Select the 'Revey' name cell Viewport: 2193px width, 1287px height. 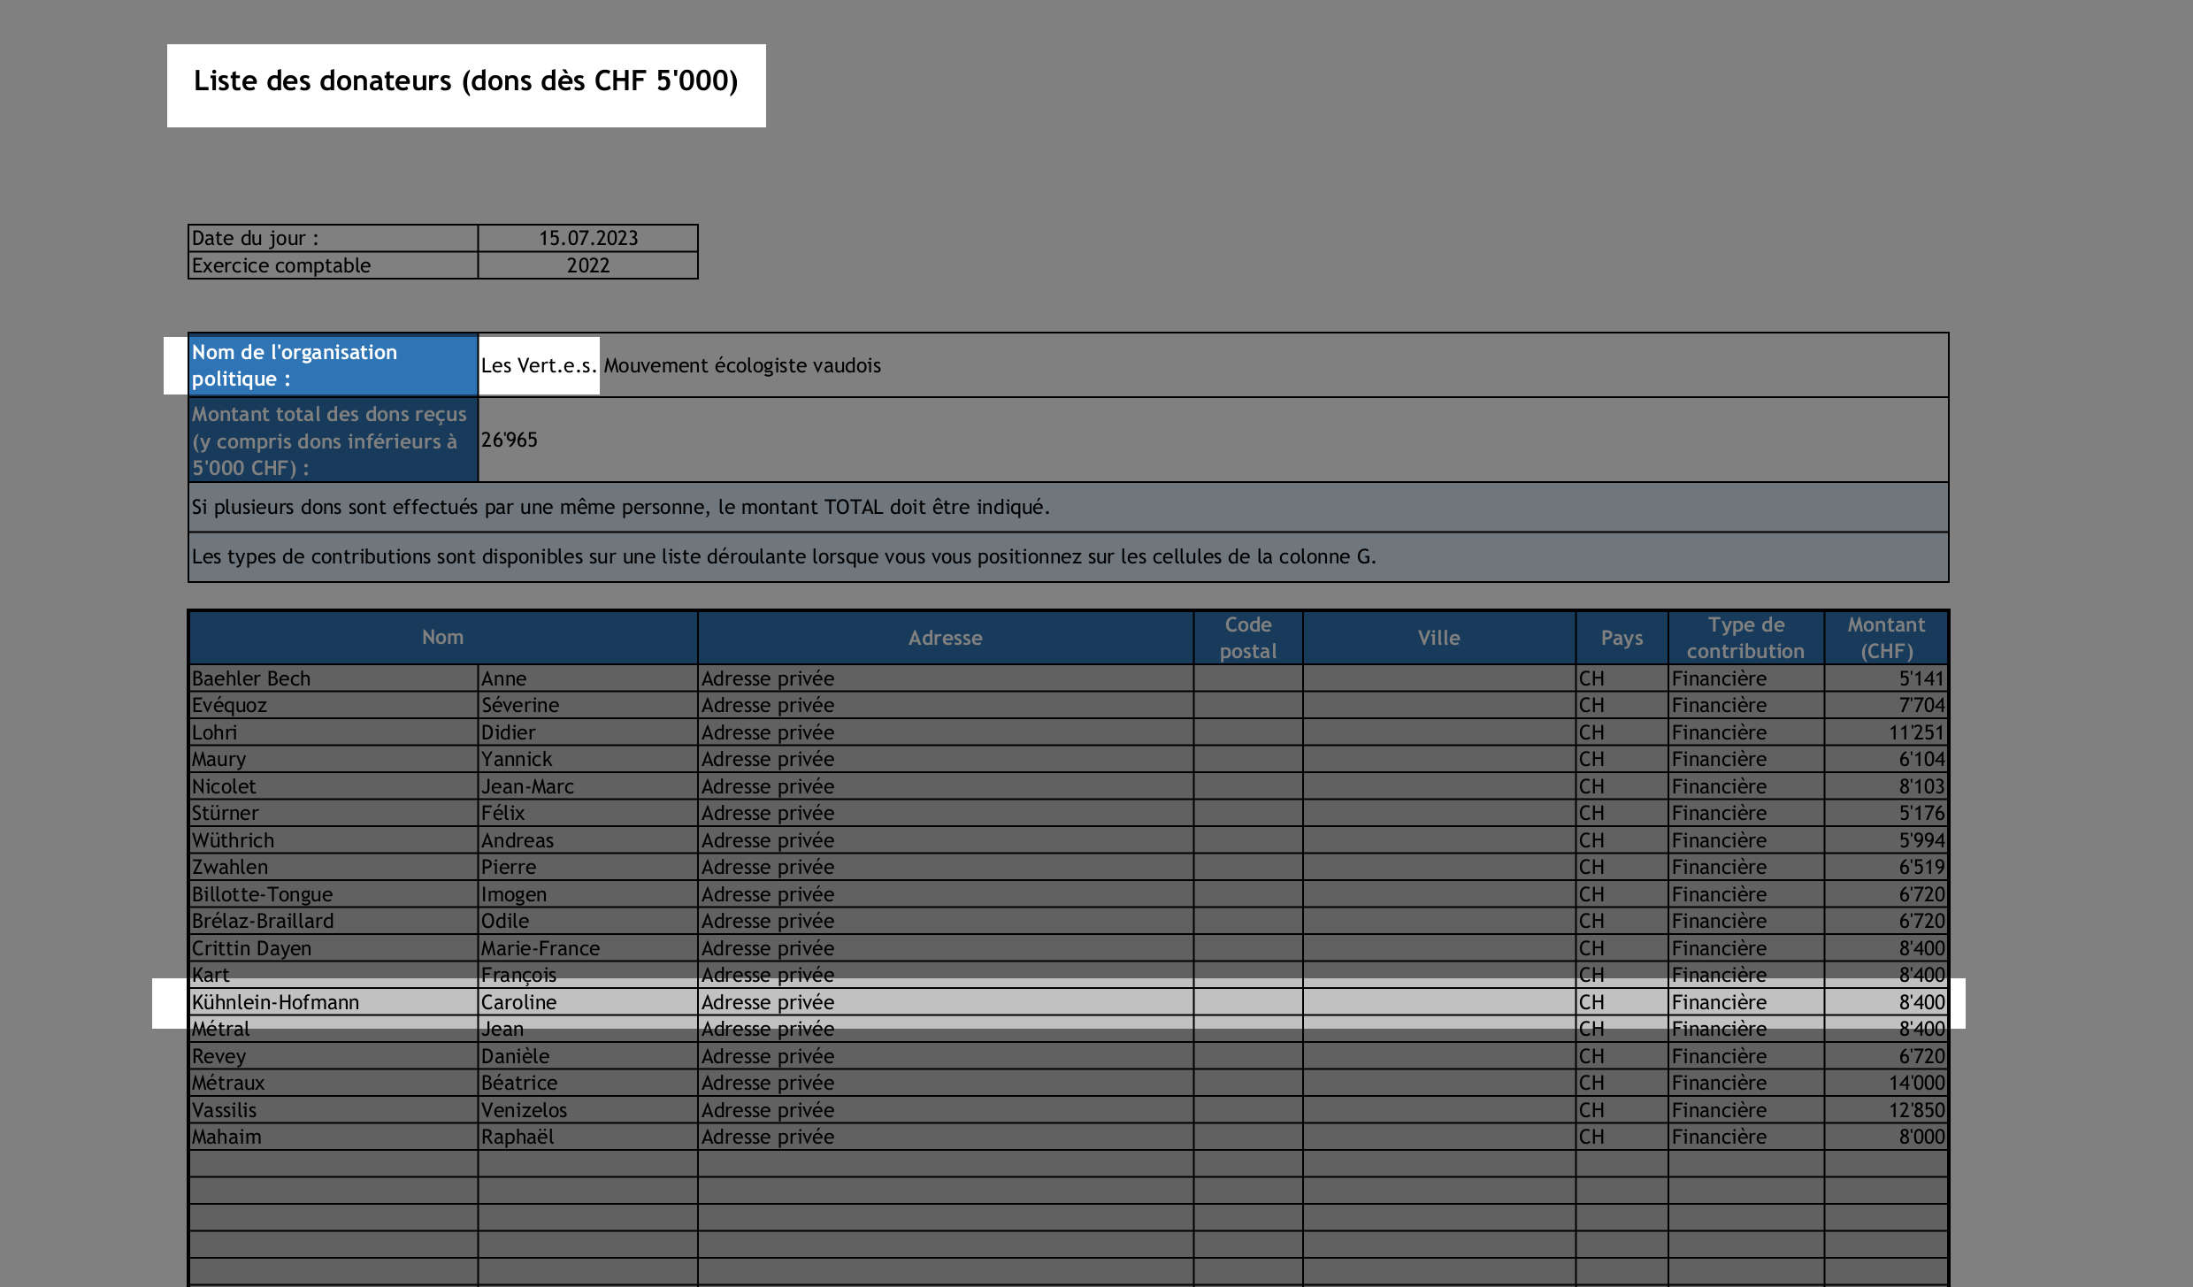334,1056
